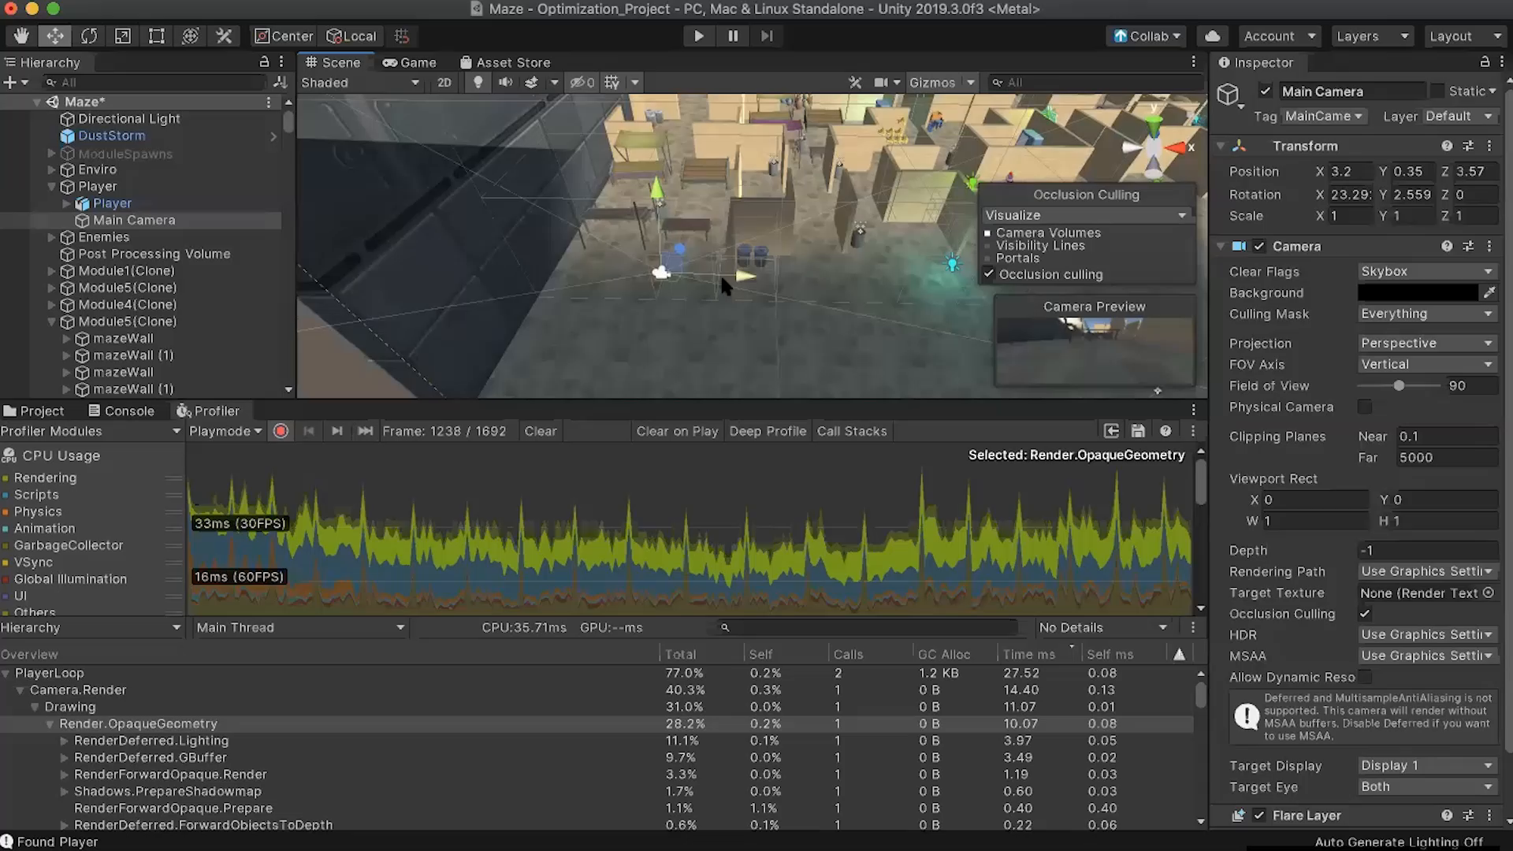Click Clear button in Profiler toolbar
Screen dimensions: 1513x851
click(x=541, y=430)
